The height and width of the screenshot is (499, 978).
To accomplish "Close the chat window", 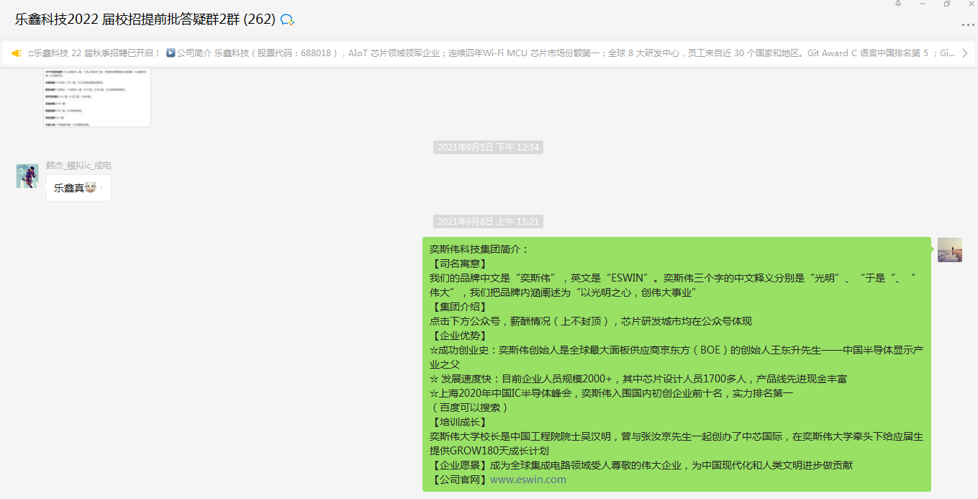I will (x=971, y=4).
